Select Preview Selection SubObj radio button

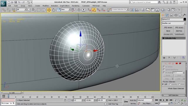170,84
